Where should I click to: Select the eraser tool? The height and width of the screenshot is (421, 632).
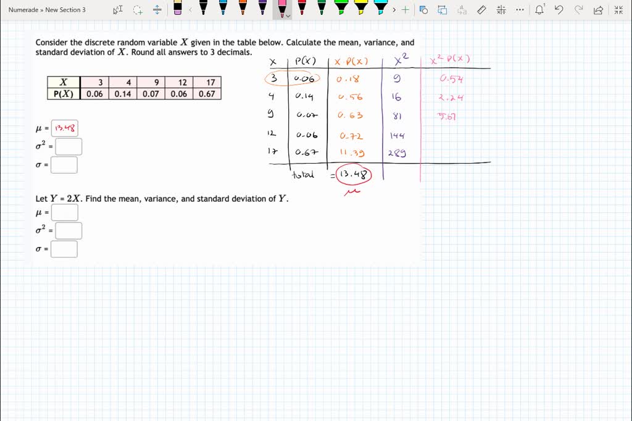pos(178,9)
